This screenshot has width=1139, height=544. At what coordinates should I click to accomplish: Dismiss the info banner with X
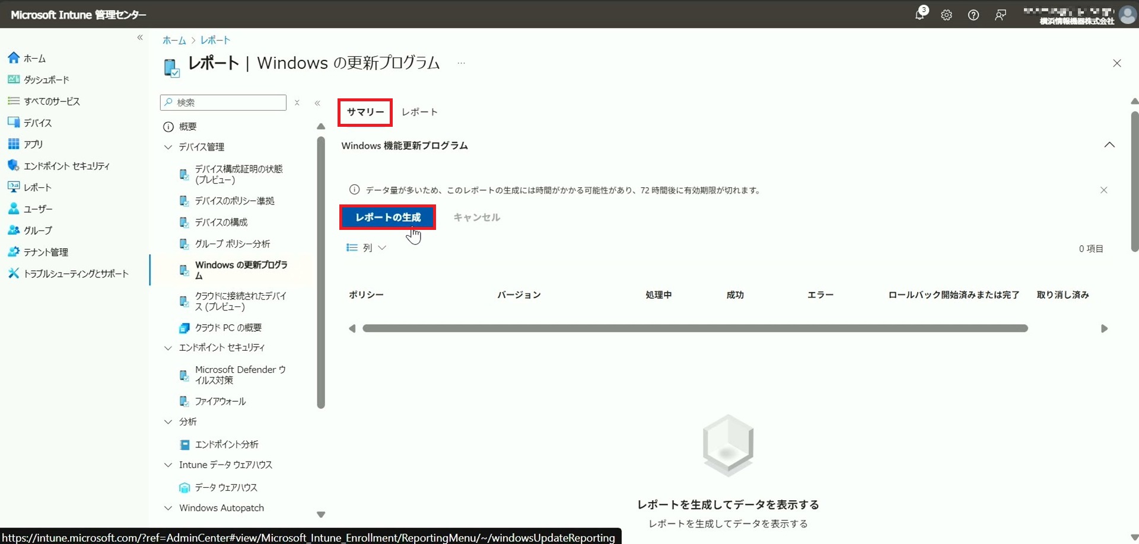[x=1104, y=190]
